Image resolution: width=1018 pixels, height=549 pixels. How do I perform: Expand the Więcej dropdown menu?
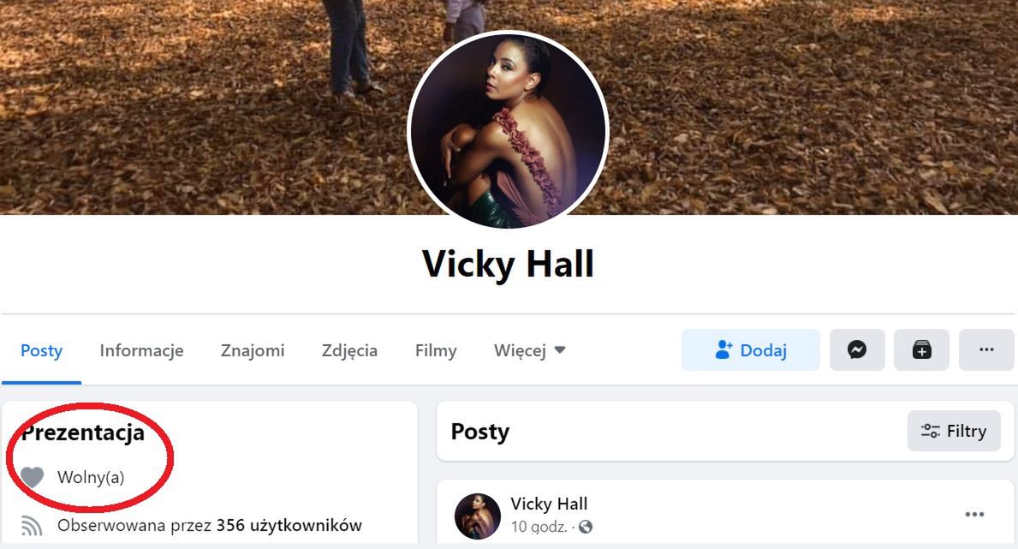tap(529, 351)
